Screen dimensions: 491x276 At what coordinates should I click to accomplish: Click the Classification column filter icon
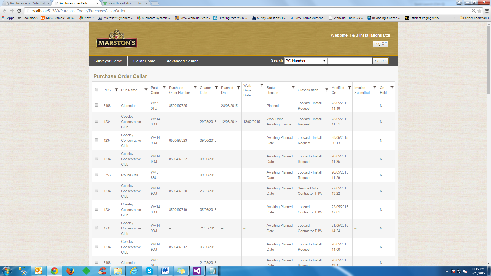pos(327,90)
